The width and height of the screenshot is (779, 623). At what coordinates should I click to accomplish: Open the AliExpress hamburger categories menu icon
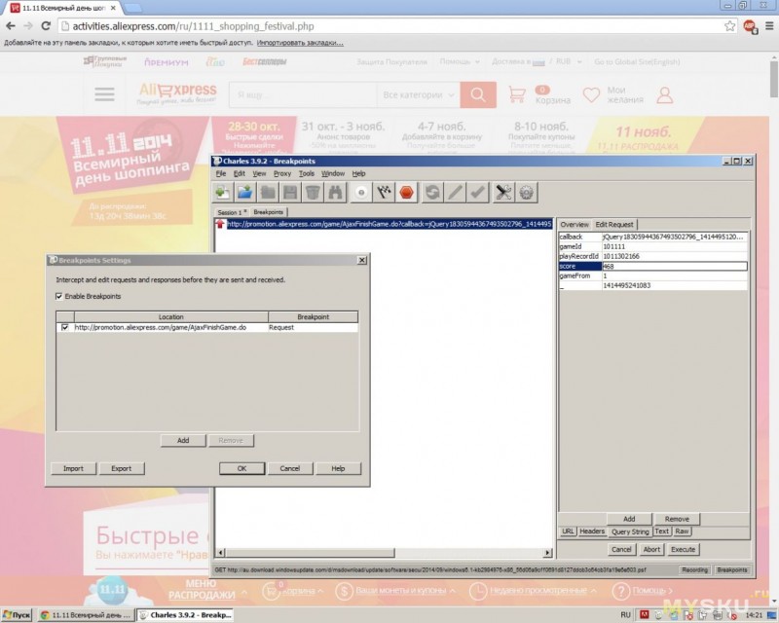tap(104, 94)
